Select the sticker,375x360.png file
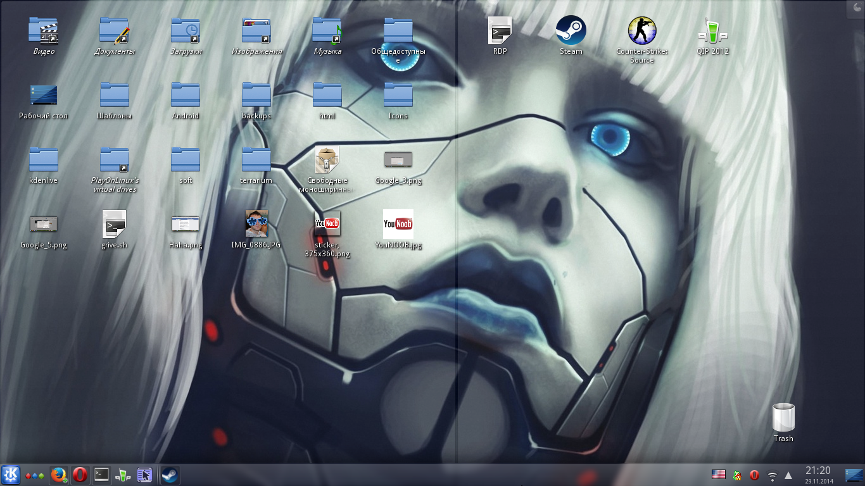This screenshot has height=486, width=865. pos(327,223)
